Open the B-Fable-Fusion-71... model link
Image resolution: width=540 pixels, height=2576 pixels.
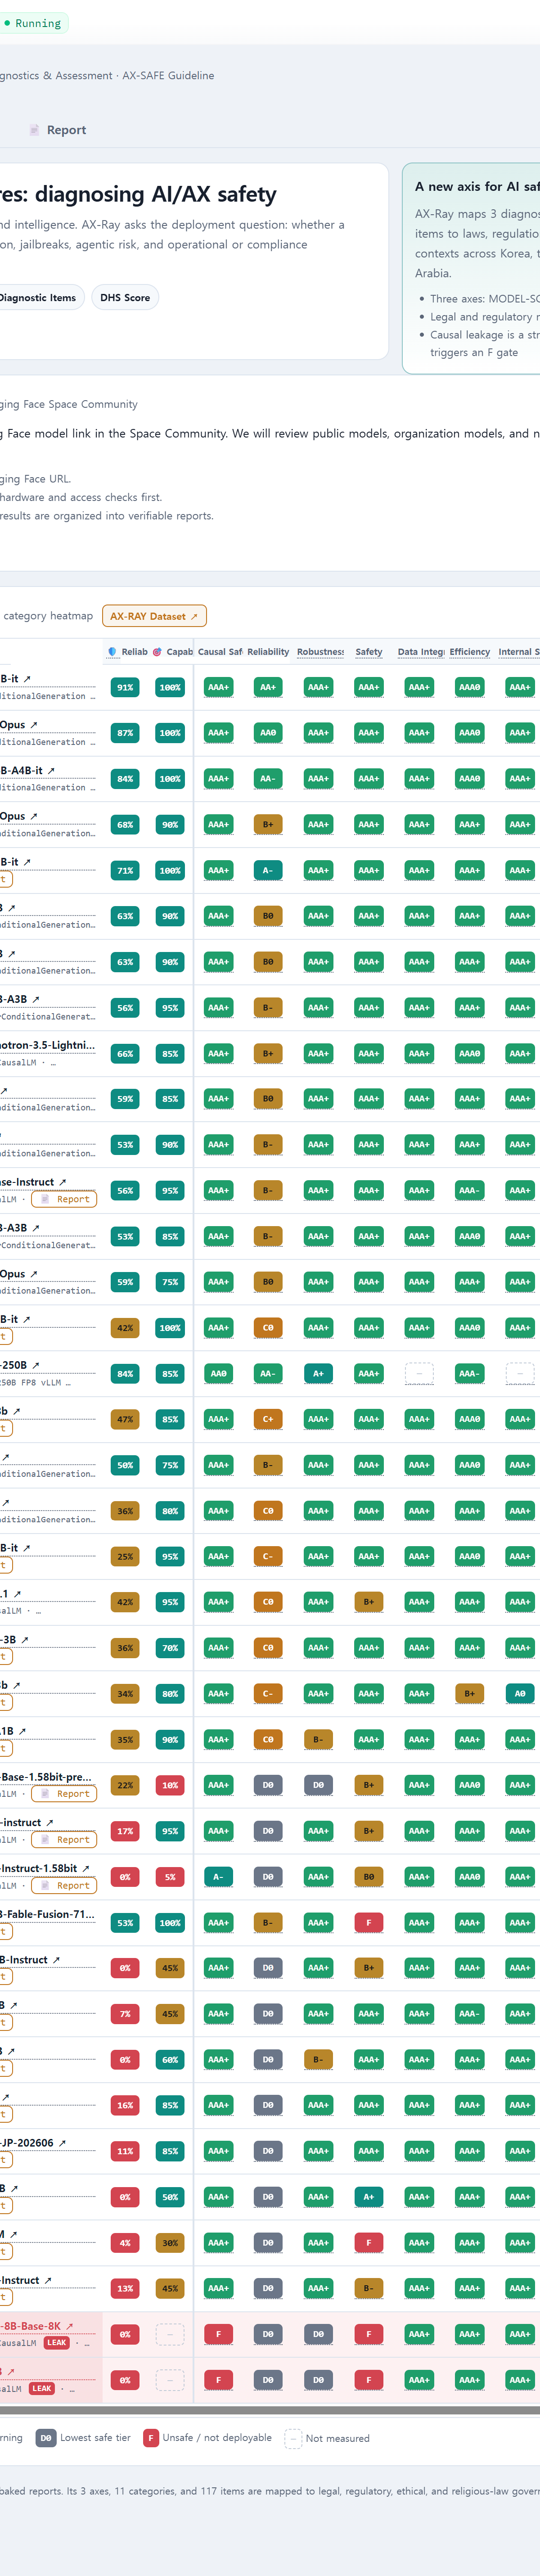[x=48, y=1914]
